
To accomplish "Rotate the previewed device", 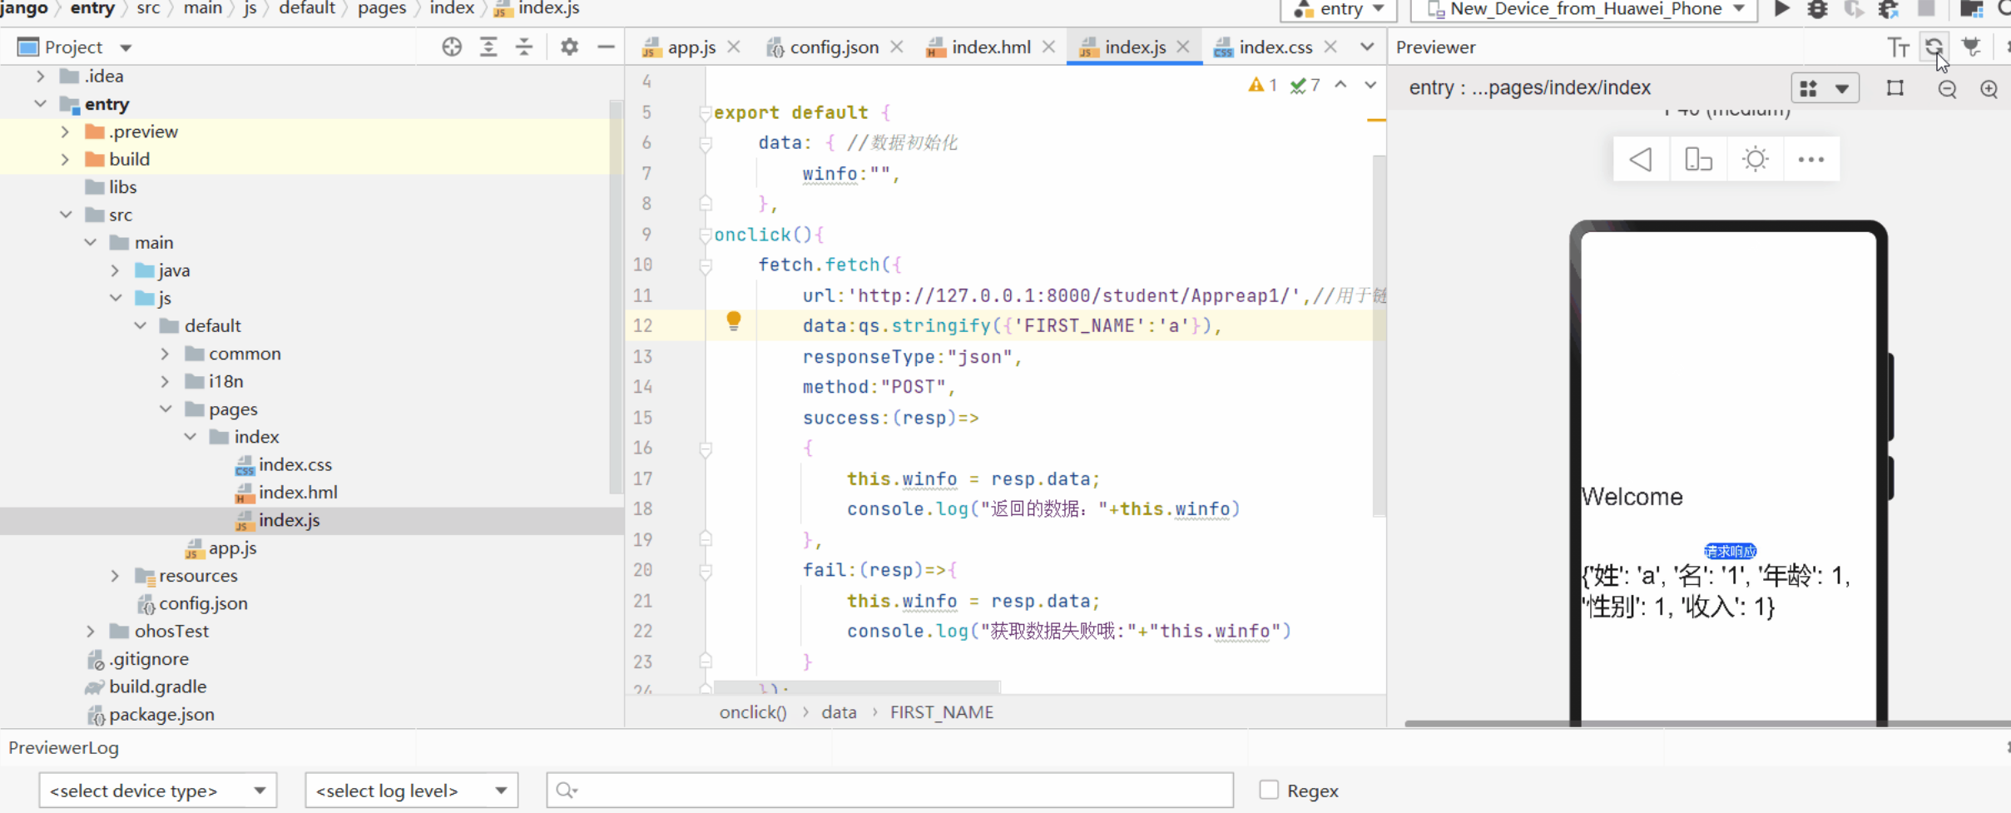I will [x=1698, y=159].
